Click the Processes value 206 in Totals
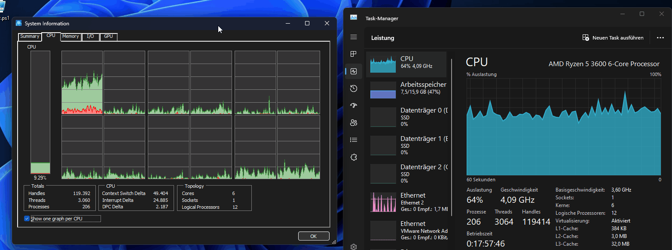This screenshot has height=250, width=672. 86,207
